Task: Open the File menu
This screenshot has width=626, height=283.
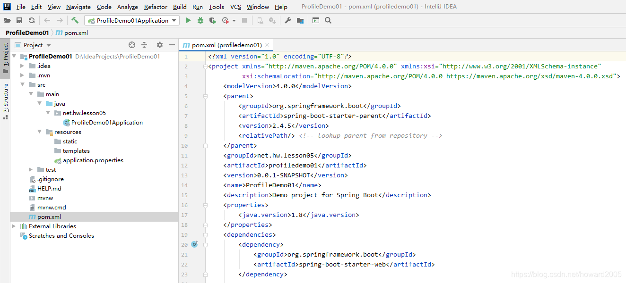Action: click(x=21, y=7)
